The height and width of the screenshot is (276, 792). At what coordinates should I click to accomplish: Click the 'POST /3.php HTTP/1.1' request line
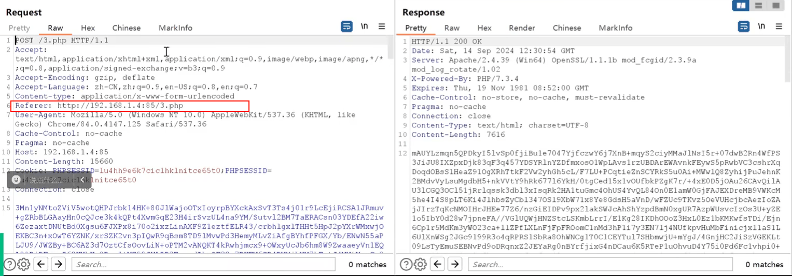click(62, 40)
